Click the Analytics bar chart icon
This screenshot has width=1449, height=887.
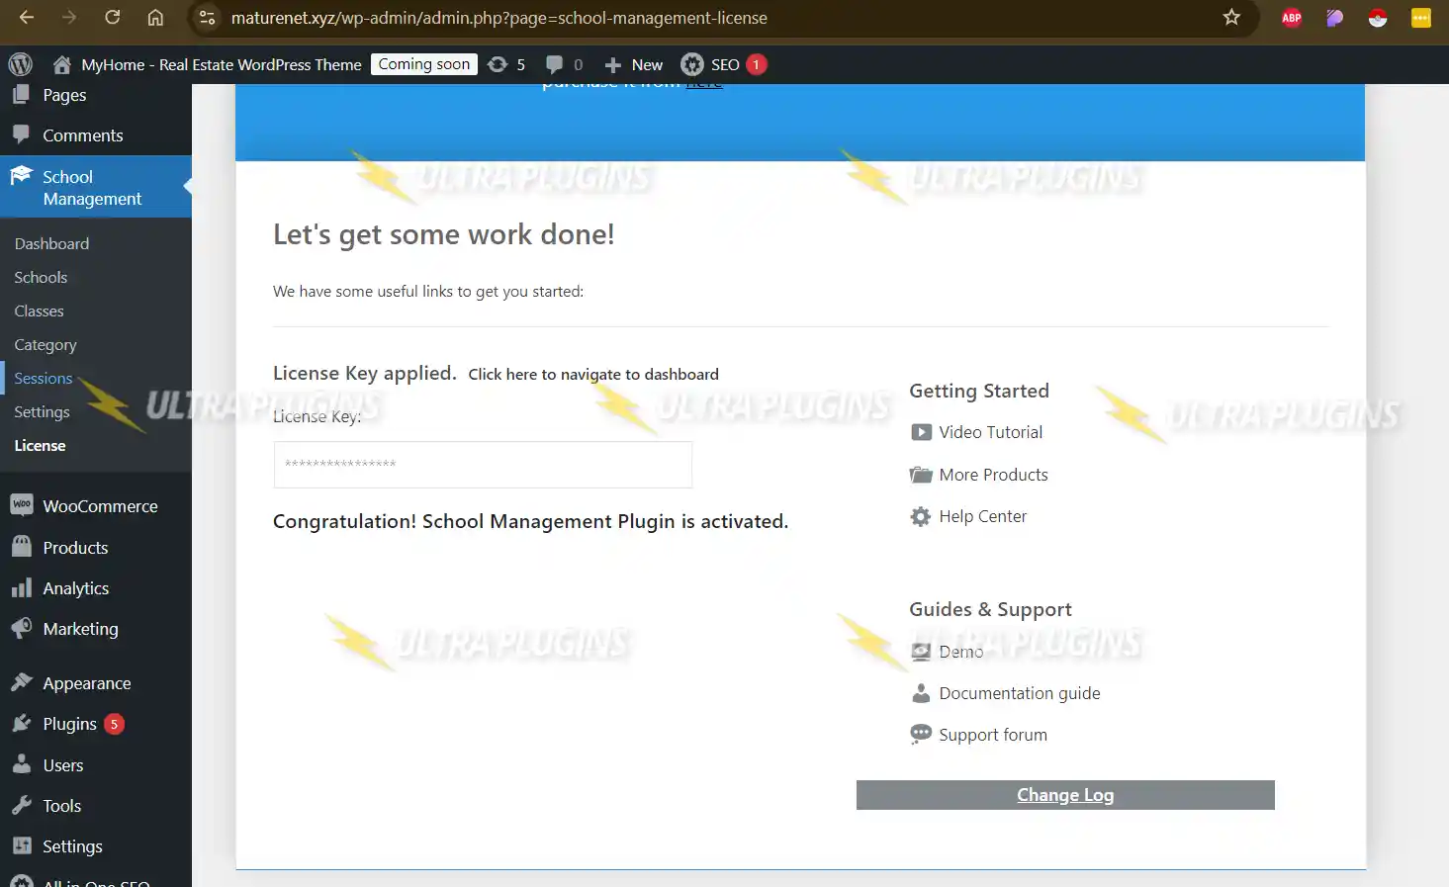click(22, 587)
